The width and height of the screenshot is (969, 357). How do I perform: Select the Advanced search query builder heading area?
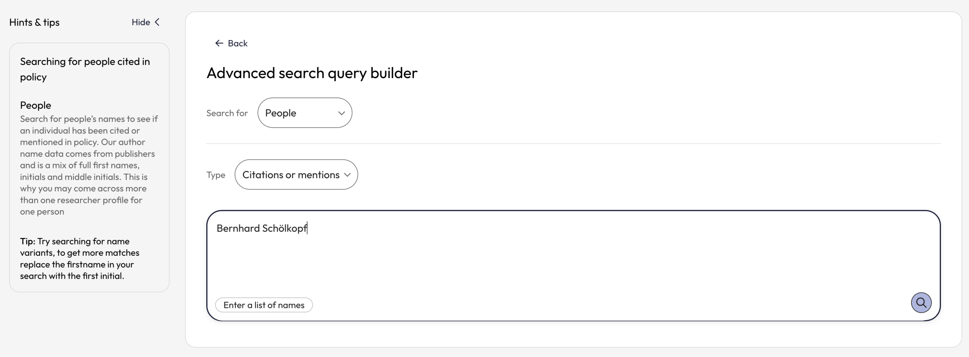[x=312, y=73]
